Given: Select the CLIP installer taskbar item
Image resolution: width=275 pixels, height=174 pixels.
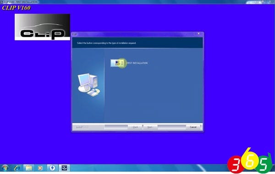Looking at the screenshot, I should click(x=64, y=168).
